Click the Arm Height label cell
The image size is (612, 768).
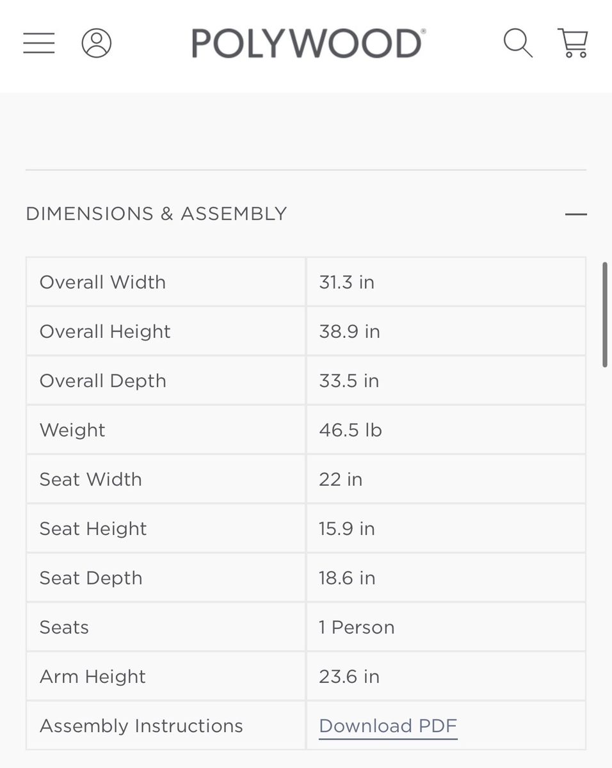[x=166, y=676]
